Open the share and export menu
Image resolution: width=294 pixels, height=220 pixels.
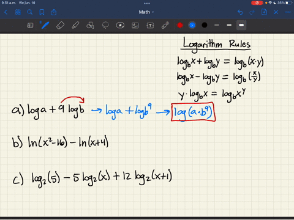54,12
